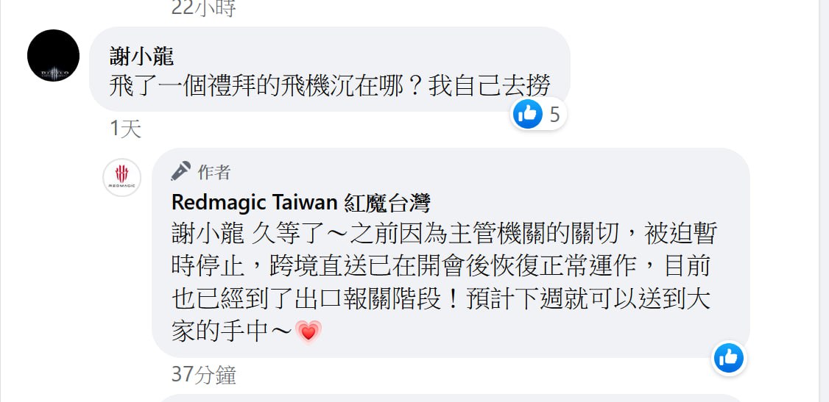
Task: Click the author microphone badge icon
Action: click(x=181, y=171)
